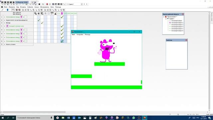Click the zoom percentage field showing 100
213x120 pixels.
pos(13,10)
